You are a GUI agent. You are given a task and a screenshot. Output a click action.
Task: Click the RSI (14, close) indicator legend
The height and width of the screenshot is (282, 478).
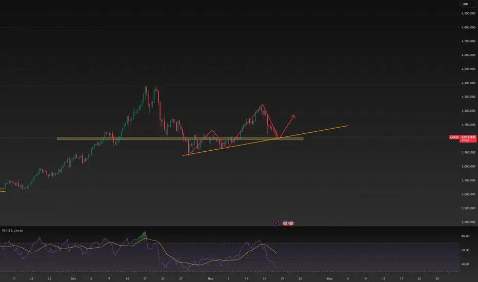(12, 231)
